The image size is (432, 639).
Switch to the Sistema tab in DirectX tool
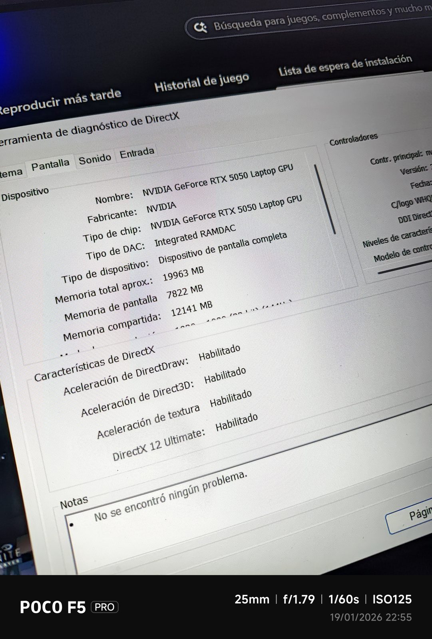(x=11, y=173)
